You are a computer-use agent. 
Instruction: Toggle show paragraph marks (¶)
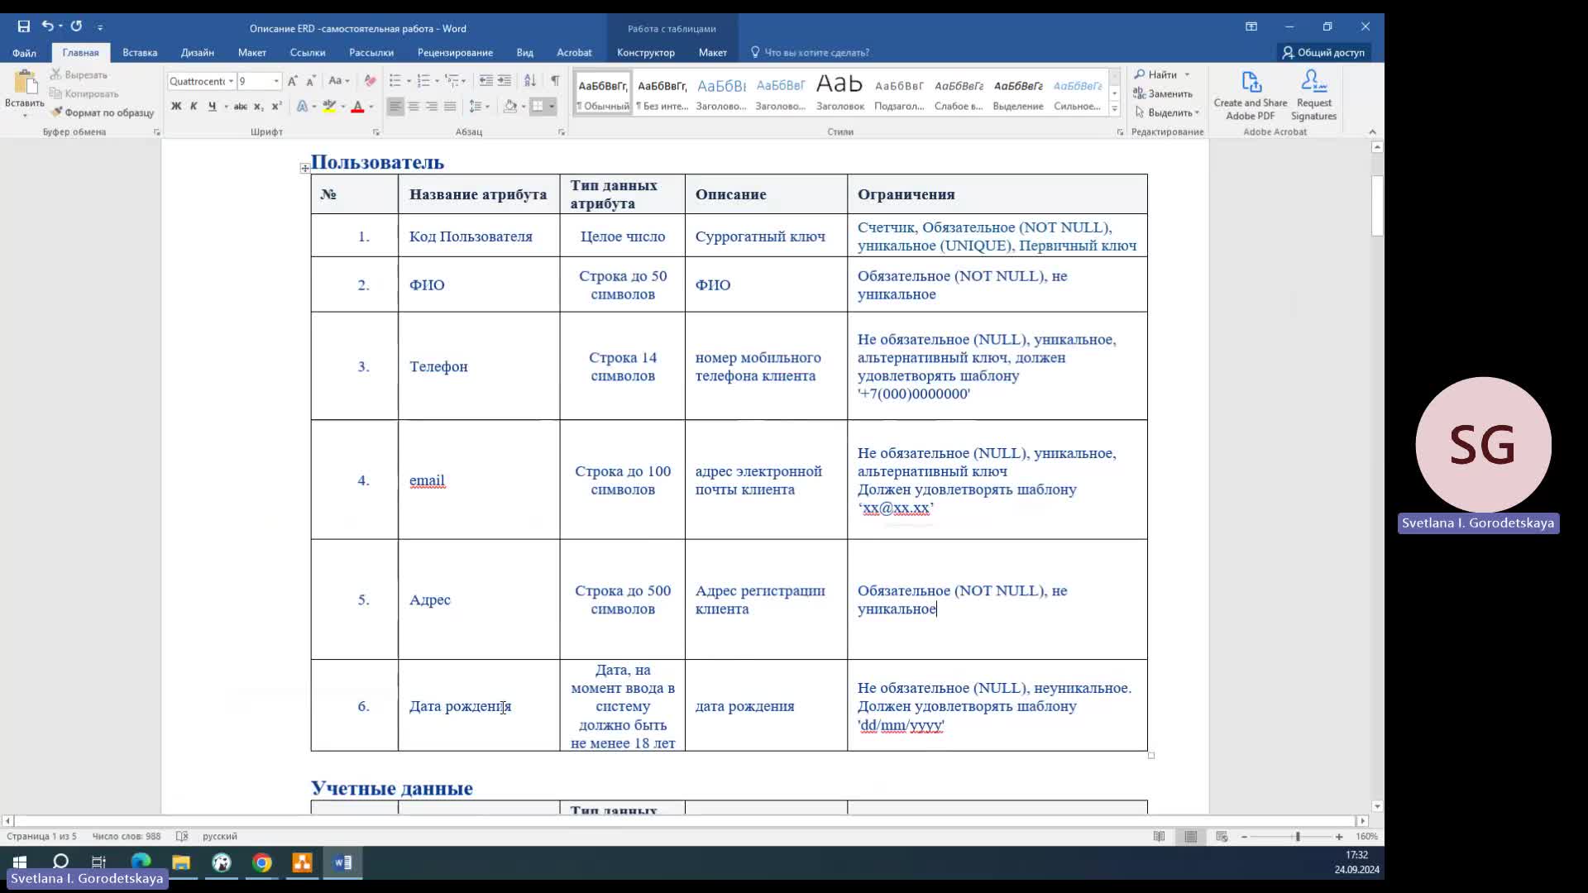point(555,81)
